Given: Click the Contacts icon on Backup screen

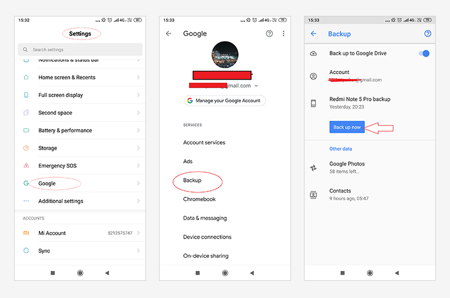Looking at the screenshot, I should click(313, 195).
